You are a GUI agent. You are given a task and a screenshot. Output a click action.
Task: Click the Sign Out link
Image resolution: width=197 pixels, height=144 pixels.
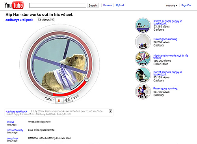click(186, 5)
